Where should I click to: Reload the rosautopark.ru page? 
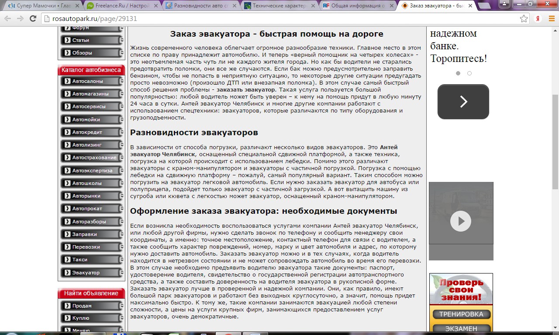click(x=33, y=19)
